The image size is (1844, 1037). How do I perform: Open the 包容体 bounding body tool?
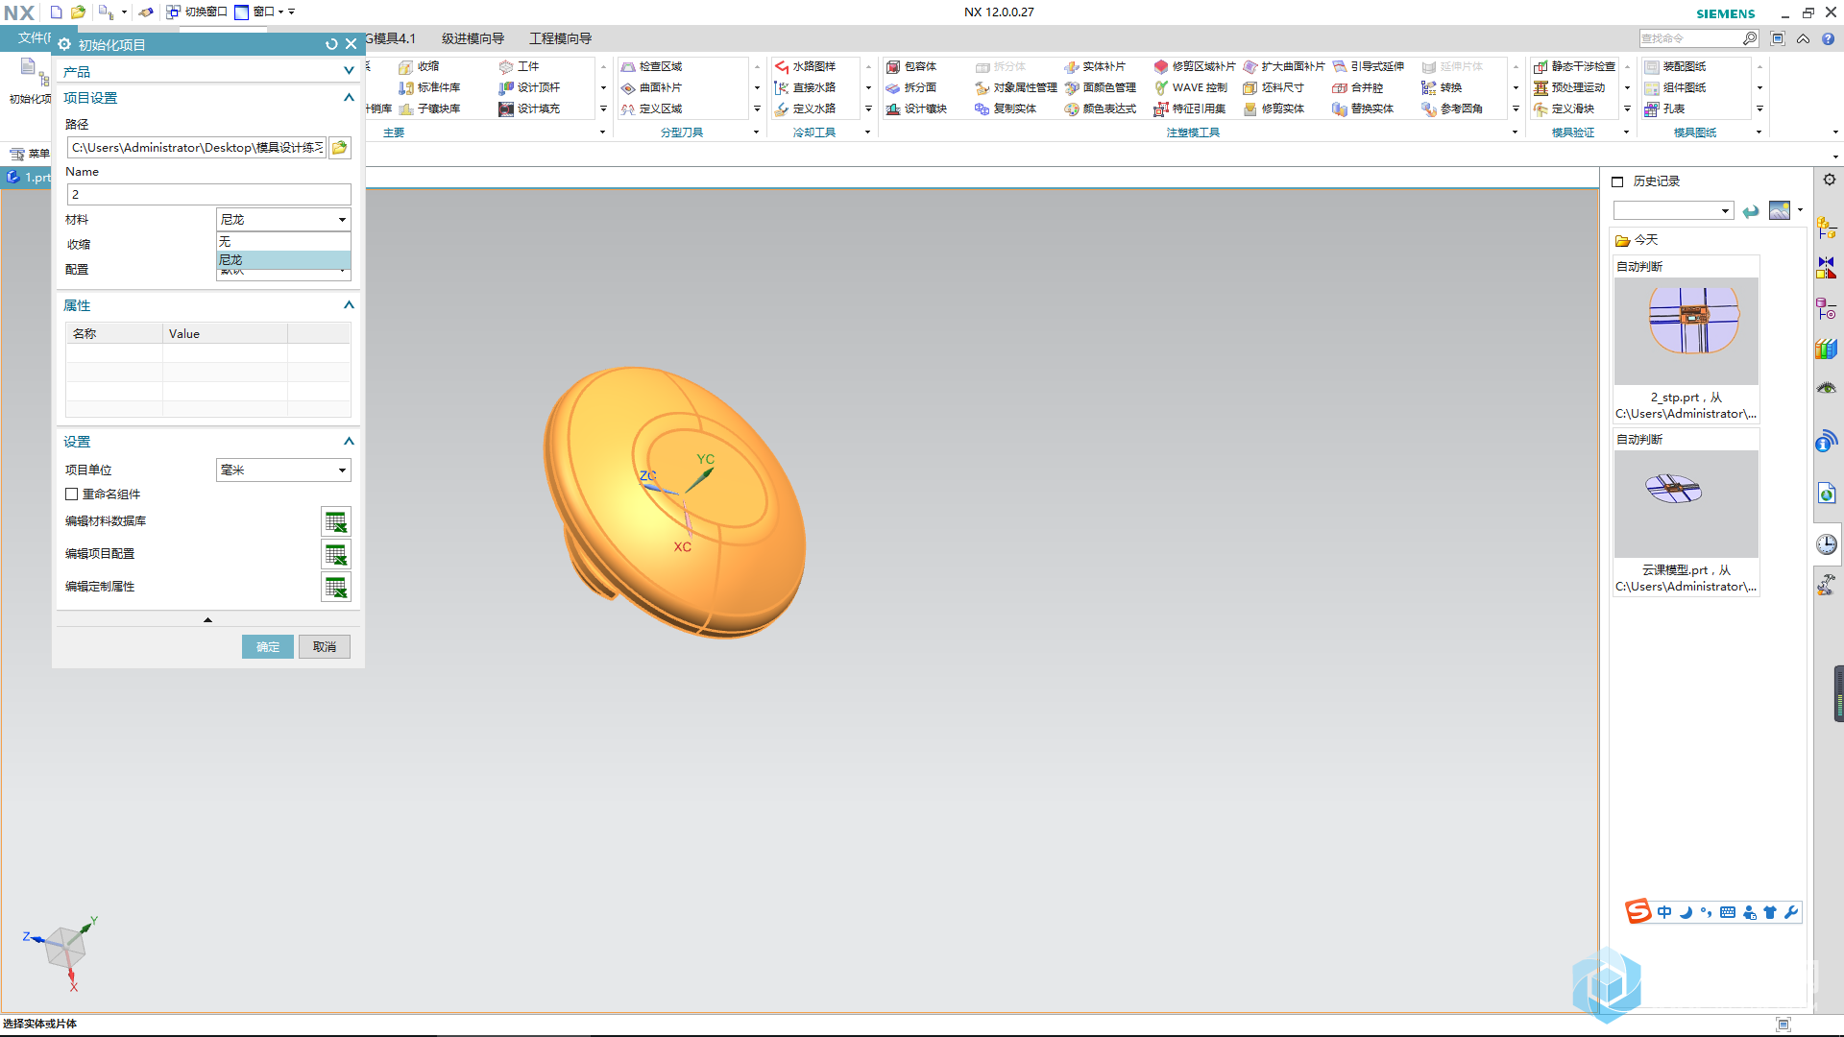click(x=911, y=66)
